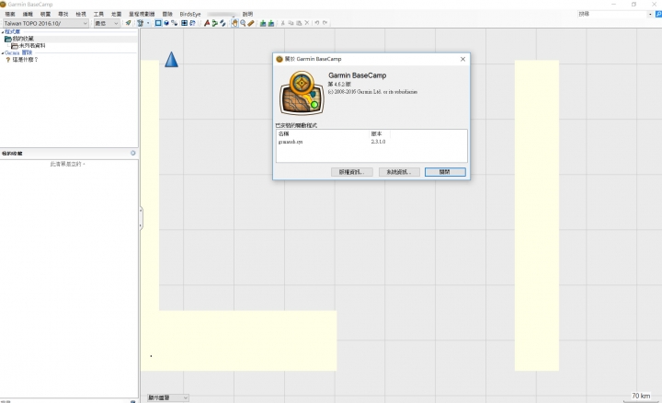Viewport: 662px width, 403px height.
Task: Click inside the search input field at top right
Action: (612, 14)
